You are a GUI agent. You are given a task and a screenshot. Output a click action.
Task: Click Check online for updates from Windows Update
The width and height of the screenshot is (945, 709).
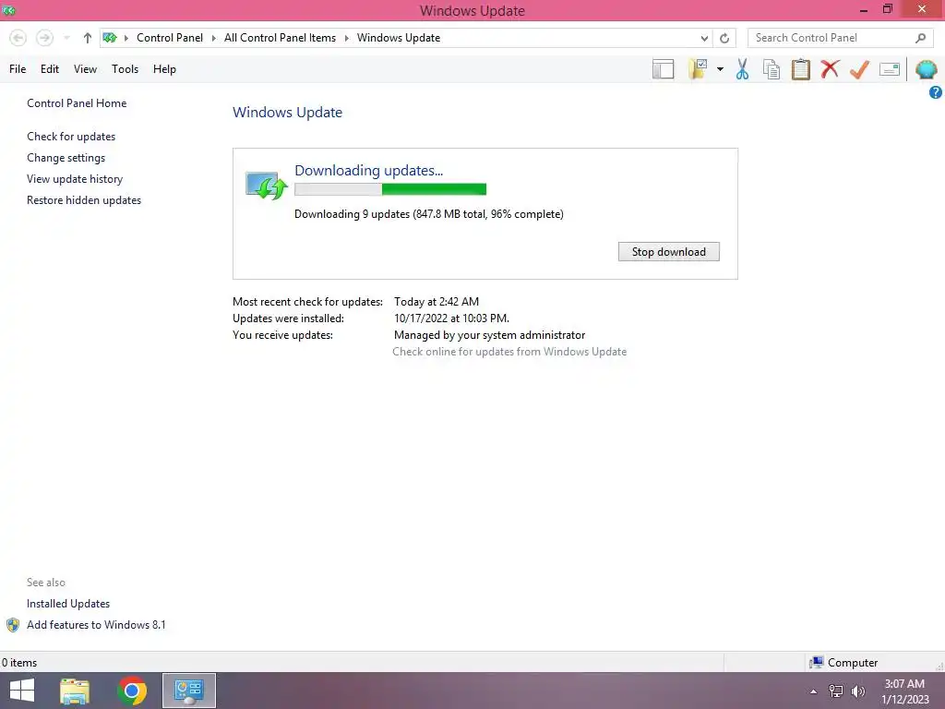[509, 352]
